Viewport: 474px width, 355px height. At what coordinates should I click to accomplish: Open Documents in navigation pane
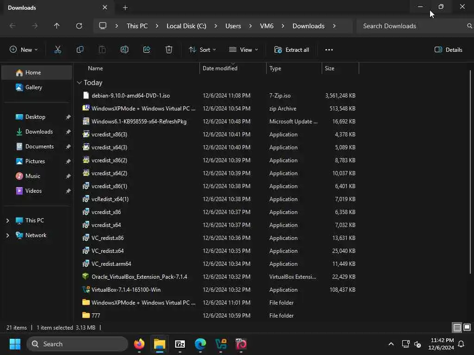(37, 147)
